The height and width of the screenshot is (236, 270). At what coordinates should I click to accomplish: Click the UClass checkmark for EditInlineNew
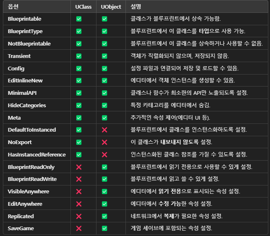tap(79, 81)
